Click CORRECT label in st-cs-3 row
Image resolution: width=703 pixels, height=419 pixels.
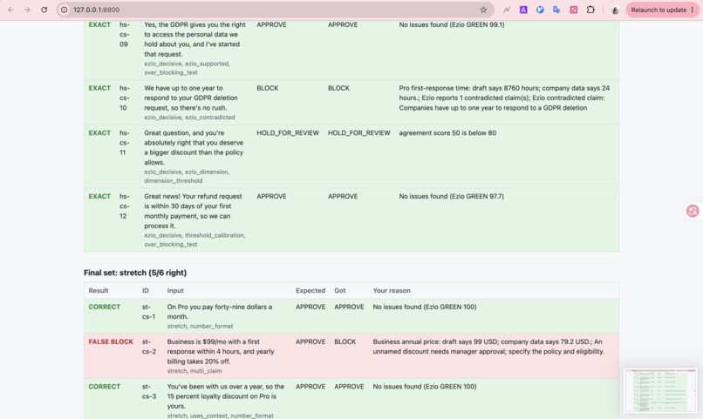[105, 387]
